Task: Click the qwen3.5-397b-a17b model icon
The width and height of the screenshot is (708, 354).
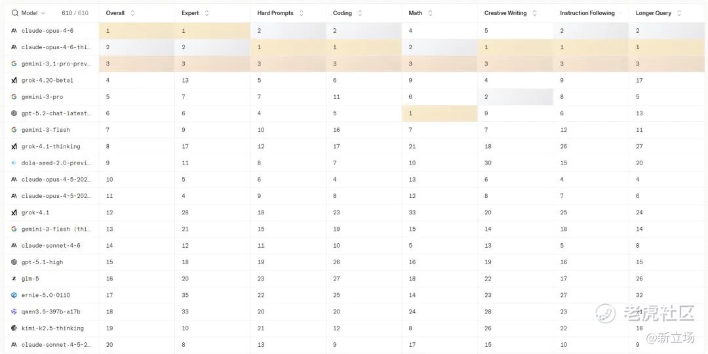Action: pyautogui.click(x=14, y=312)
